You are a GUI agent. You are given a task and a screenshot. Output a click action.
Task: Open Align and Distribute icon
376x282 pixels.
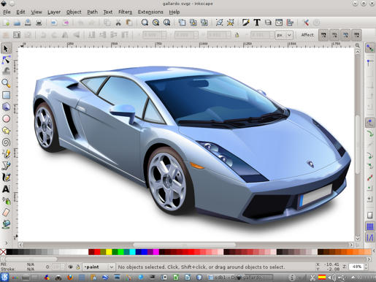tap(290, 23)
